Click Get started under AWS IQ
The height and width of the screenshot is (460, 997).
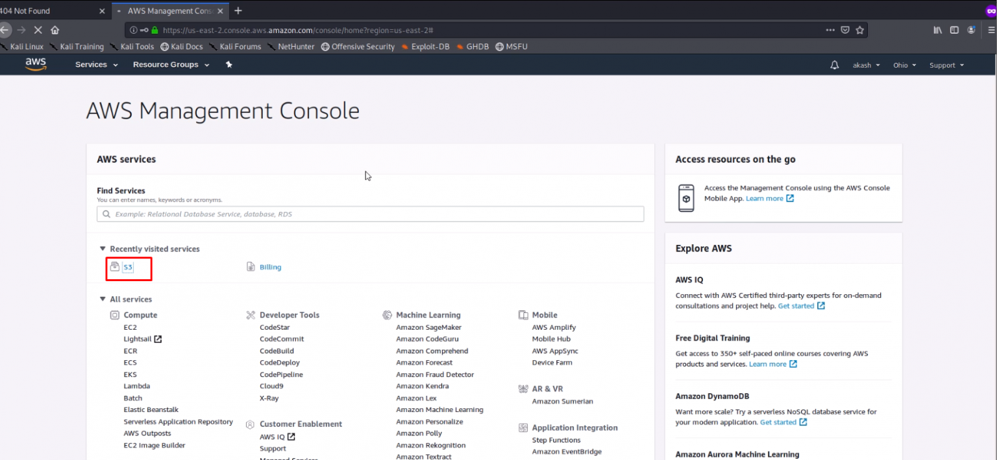click(x=796, y=305)
